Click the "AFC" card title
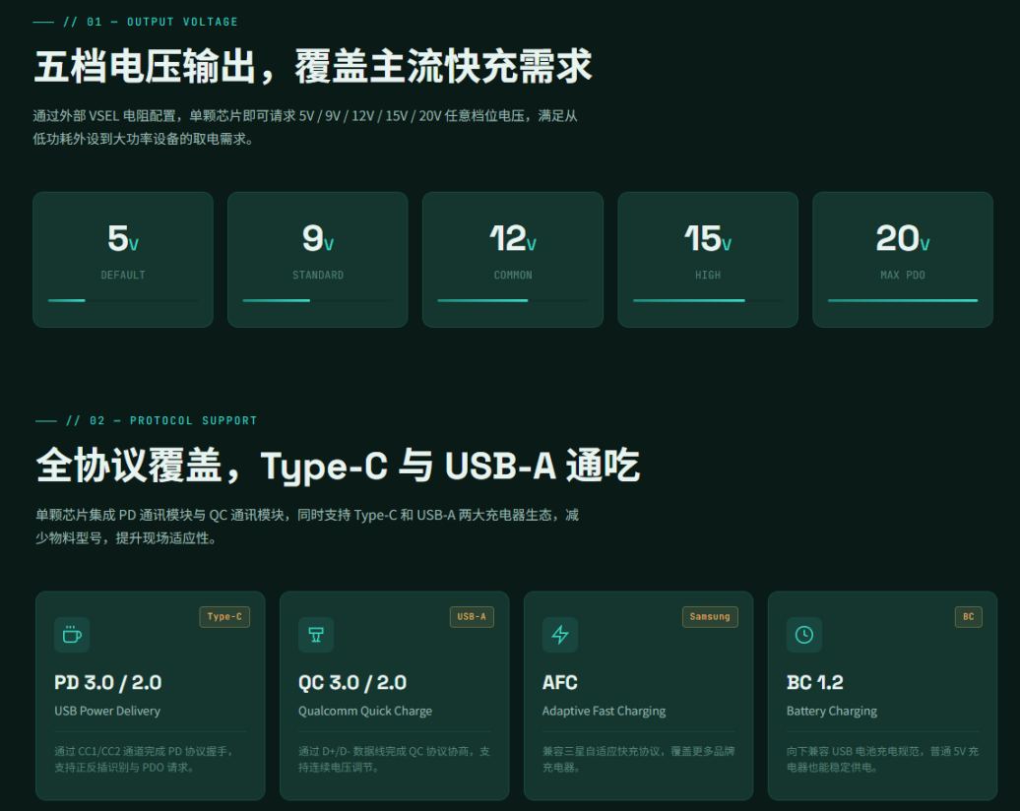 coord(559,683)
